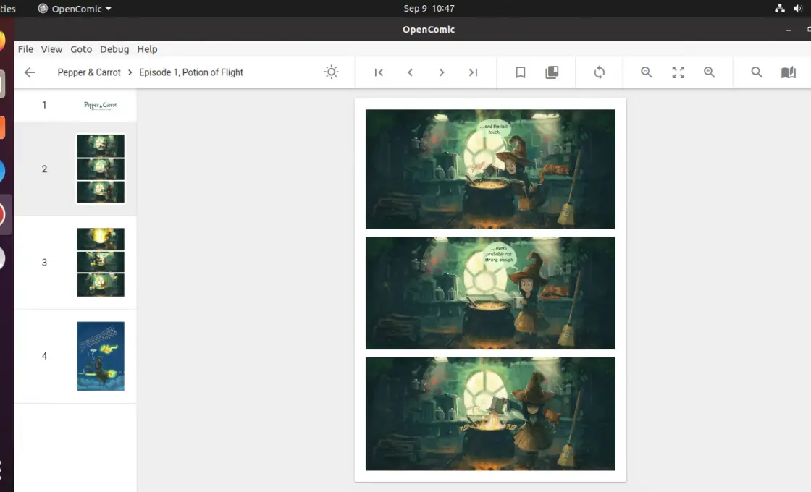Open the clock showing Sep 9 10:47
The image size is (811, 492).
[x=429, y=8]
